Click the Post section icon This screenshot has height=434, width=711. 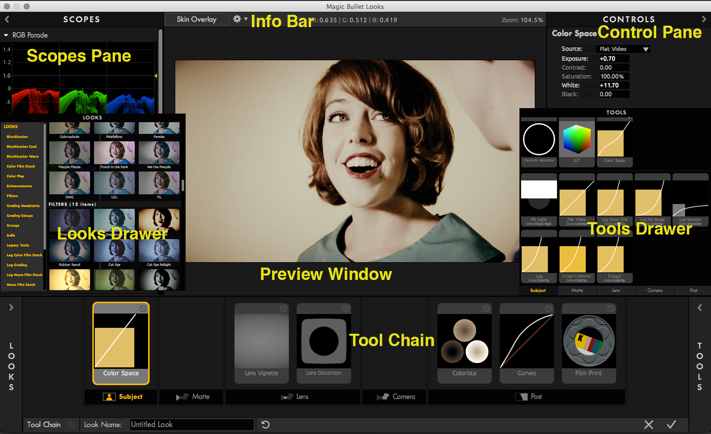pos(521,397)
